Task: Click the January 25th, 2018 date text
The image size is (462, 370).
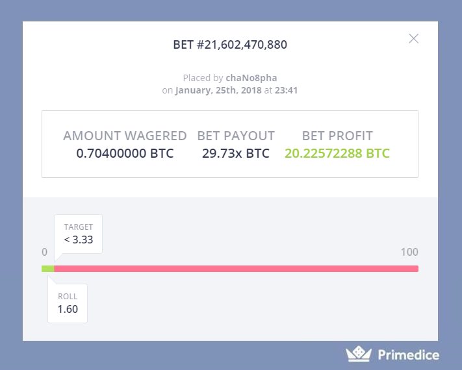Action: pos(218,90)
